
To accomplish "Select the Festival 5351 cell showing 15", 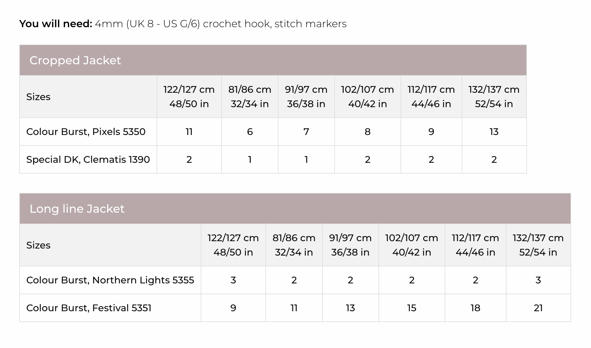I will 412,308.
